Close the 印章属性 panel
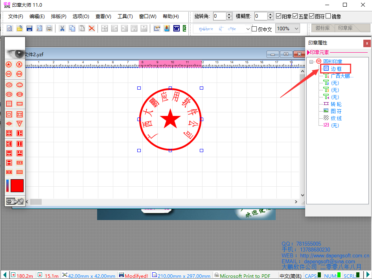Viewport: 372px width, 279px height. tap(367, 43)
